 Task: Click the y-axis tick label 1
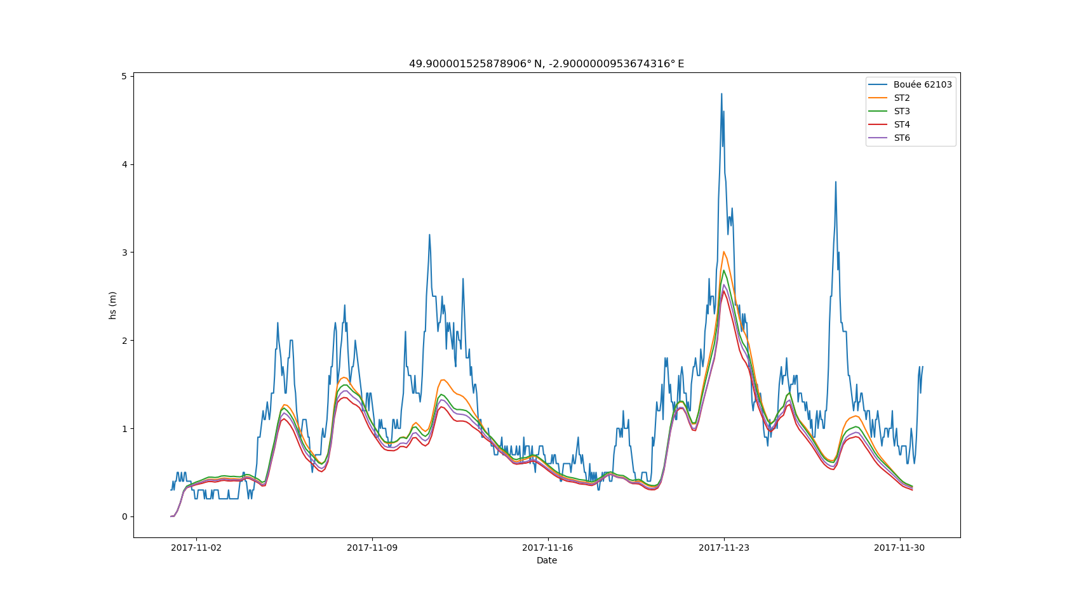coord(124,429)
